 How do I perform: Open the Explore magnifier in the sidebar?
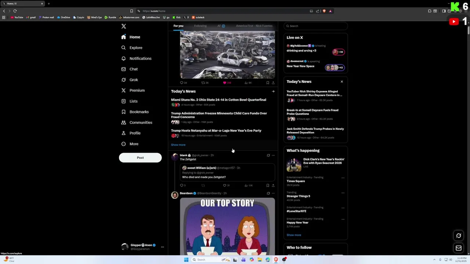point(123,48)
